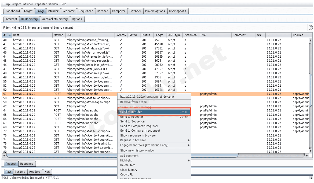This screenshot has width=314, height=183.
Task: Sort by the Method column header
Action: tap(59, 35)
